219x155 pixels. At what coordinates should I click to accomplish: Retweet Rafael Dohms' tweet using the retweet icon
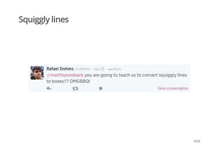tap(75, 89)
